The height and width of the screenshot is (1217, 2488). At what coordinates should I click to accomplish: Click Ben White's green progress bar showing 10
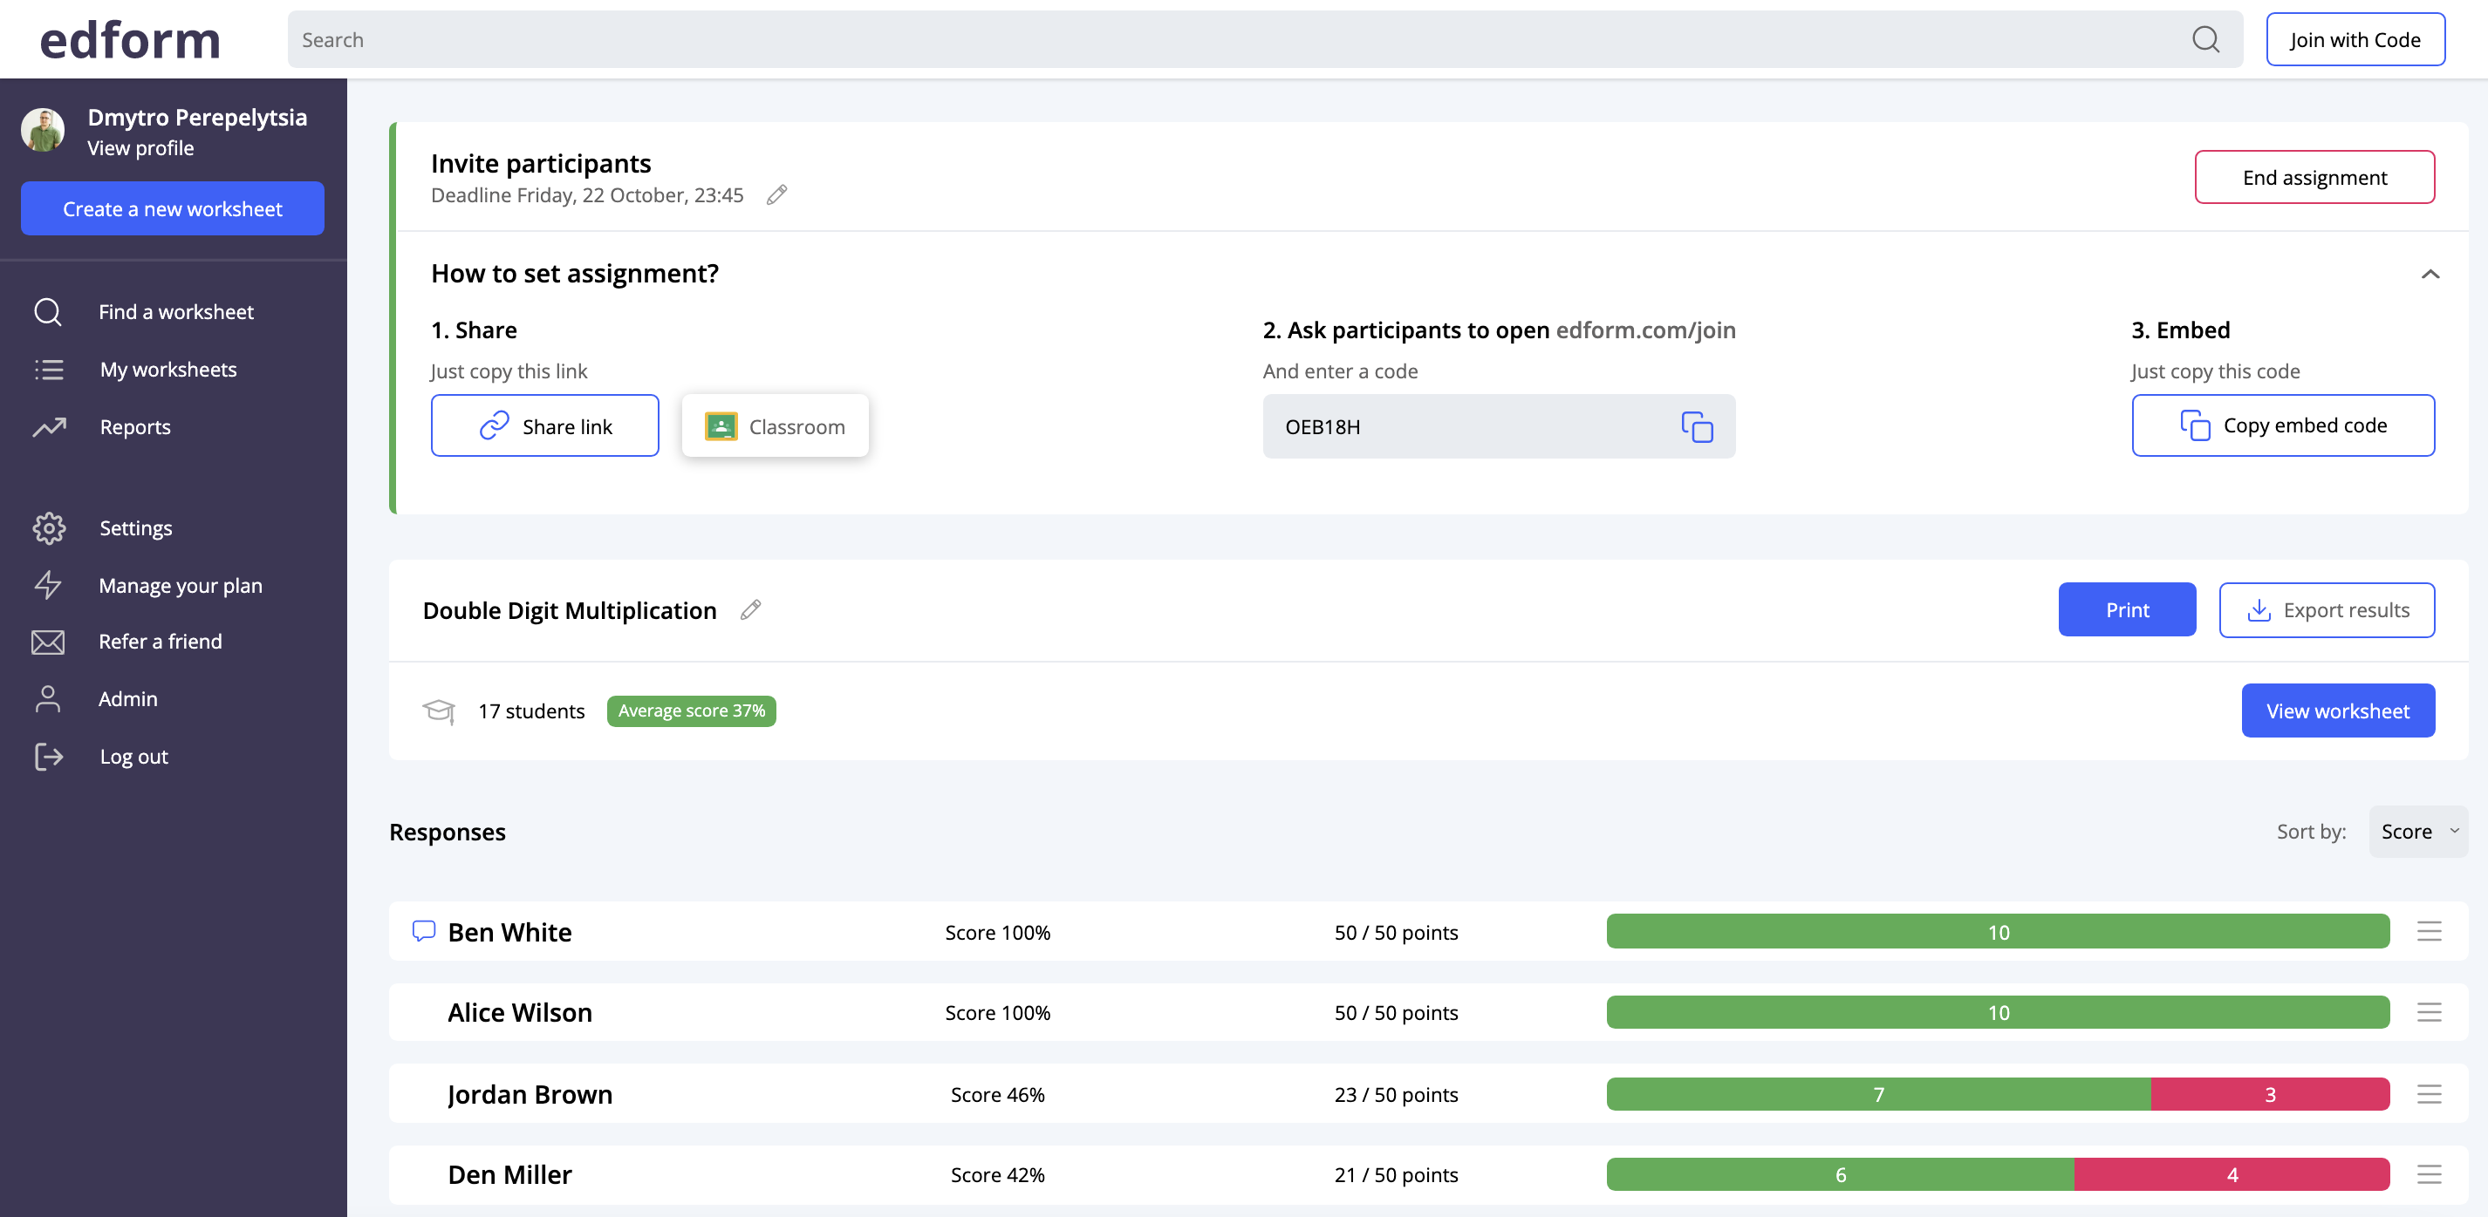tap(1999, 931)
